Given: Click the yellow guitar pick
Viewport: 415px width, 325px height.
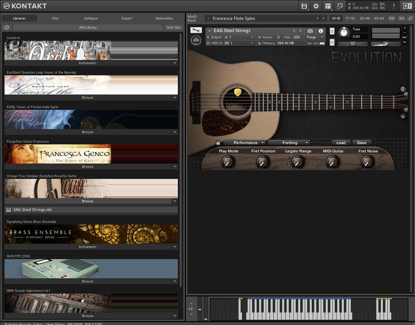Looking at the screenshot, I should 238,92.
